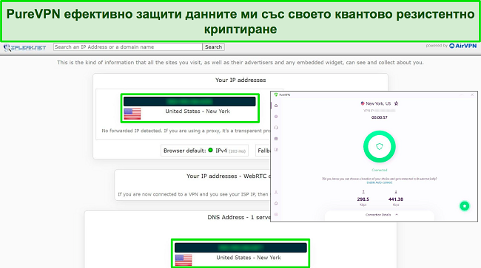The image size is (481, 268).
Task: Open the AirVPN powered-by link
Action: click(463, 46)
